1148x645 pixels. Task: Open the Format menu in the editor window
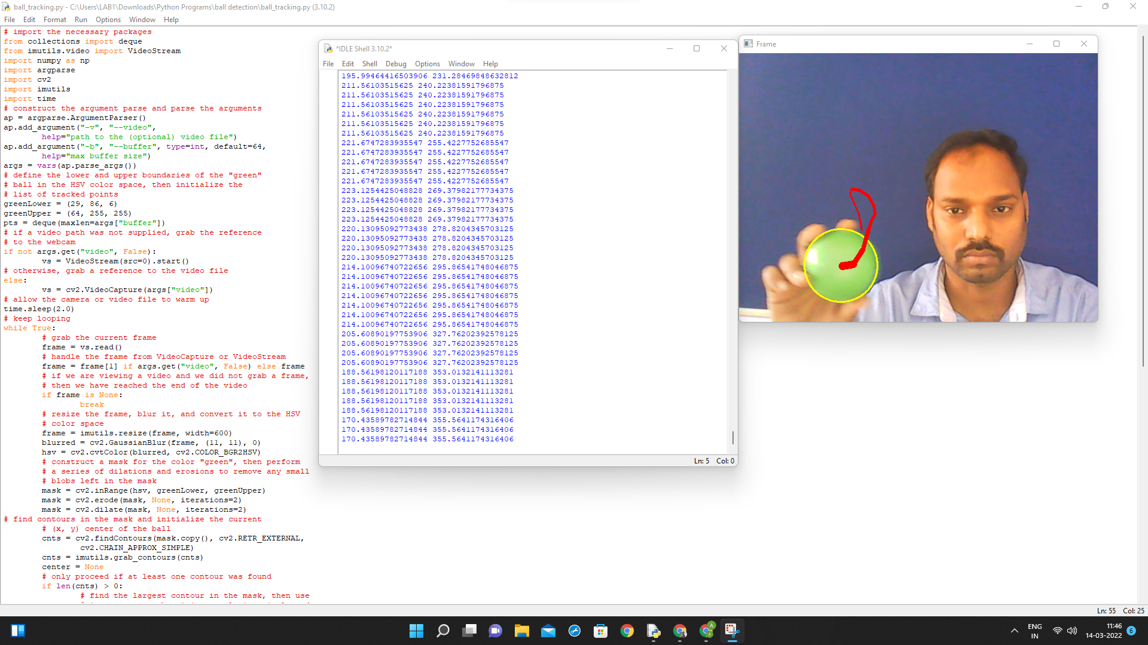(x=54, y=19)
